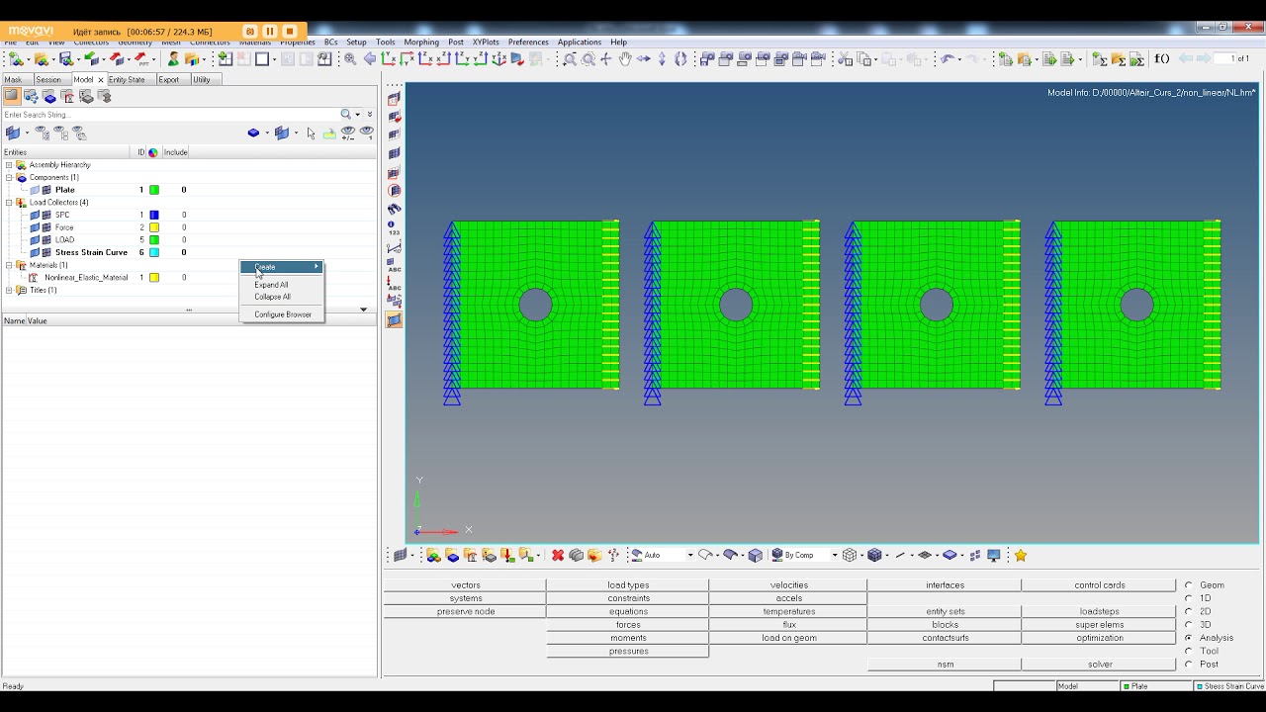Open the loadsteps panel
This screenshot has height=712, width=1266.
(x=1099, y=612)
